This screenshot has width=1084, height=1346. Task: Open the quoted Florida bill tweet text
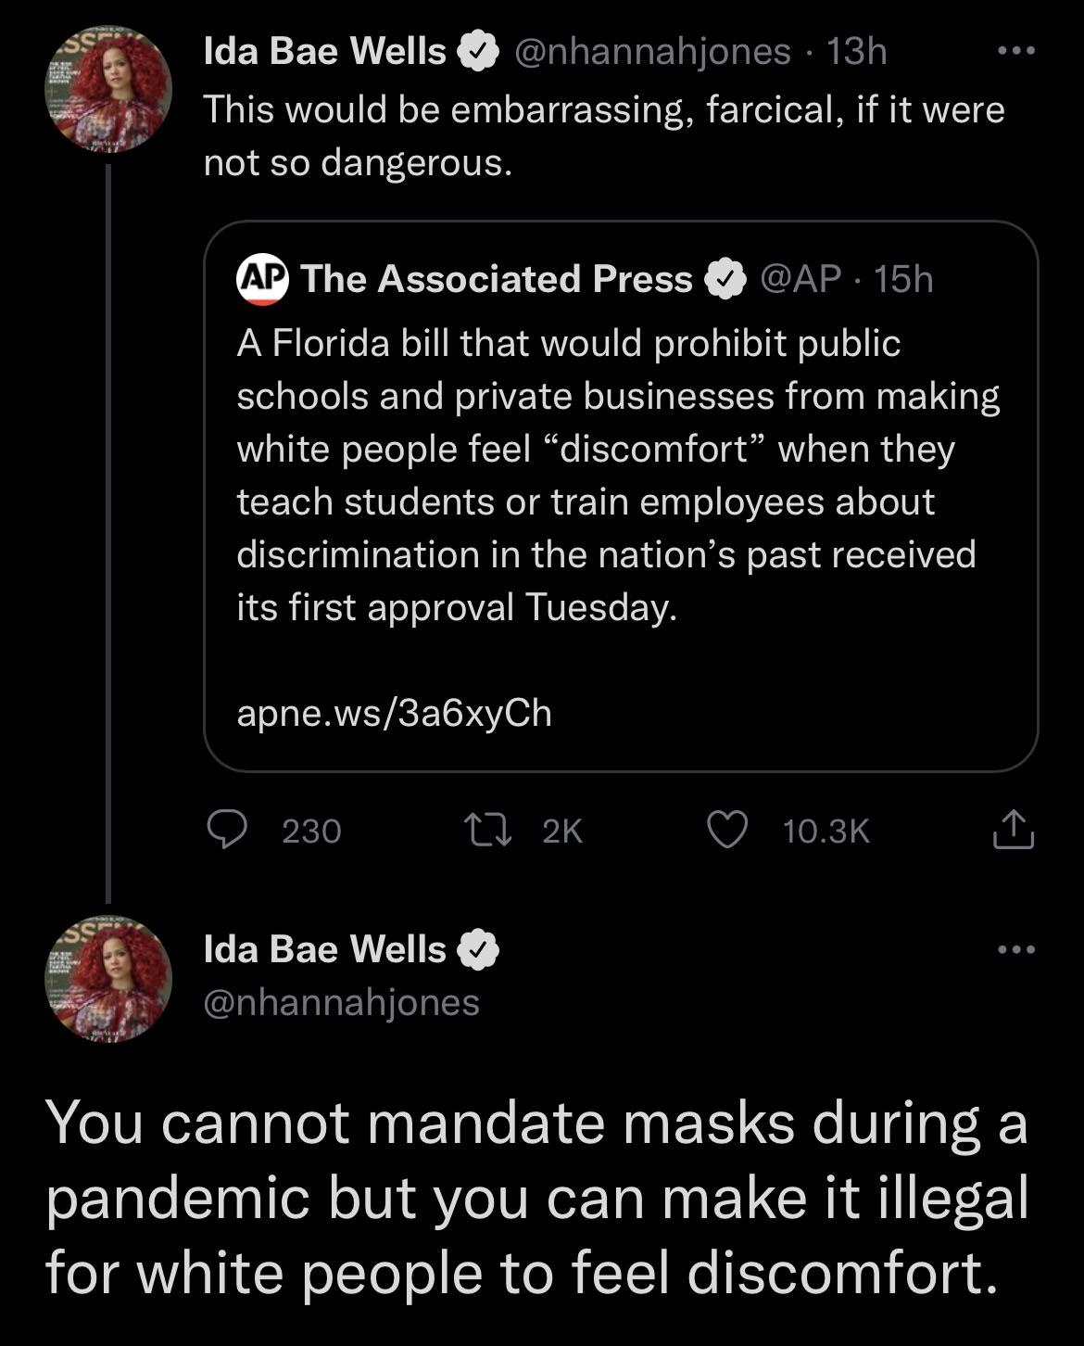(611, 475)
